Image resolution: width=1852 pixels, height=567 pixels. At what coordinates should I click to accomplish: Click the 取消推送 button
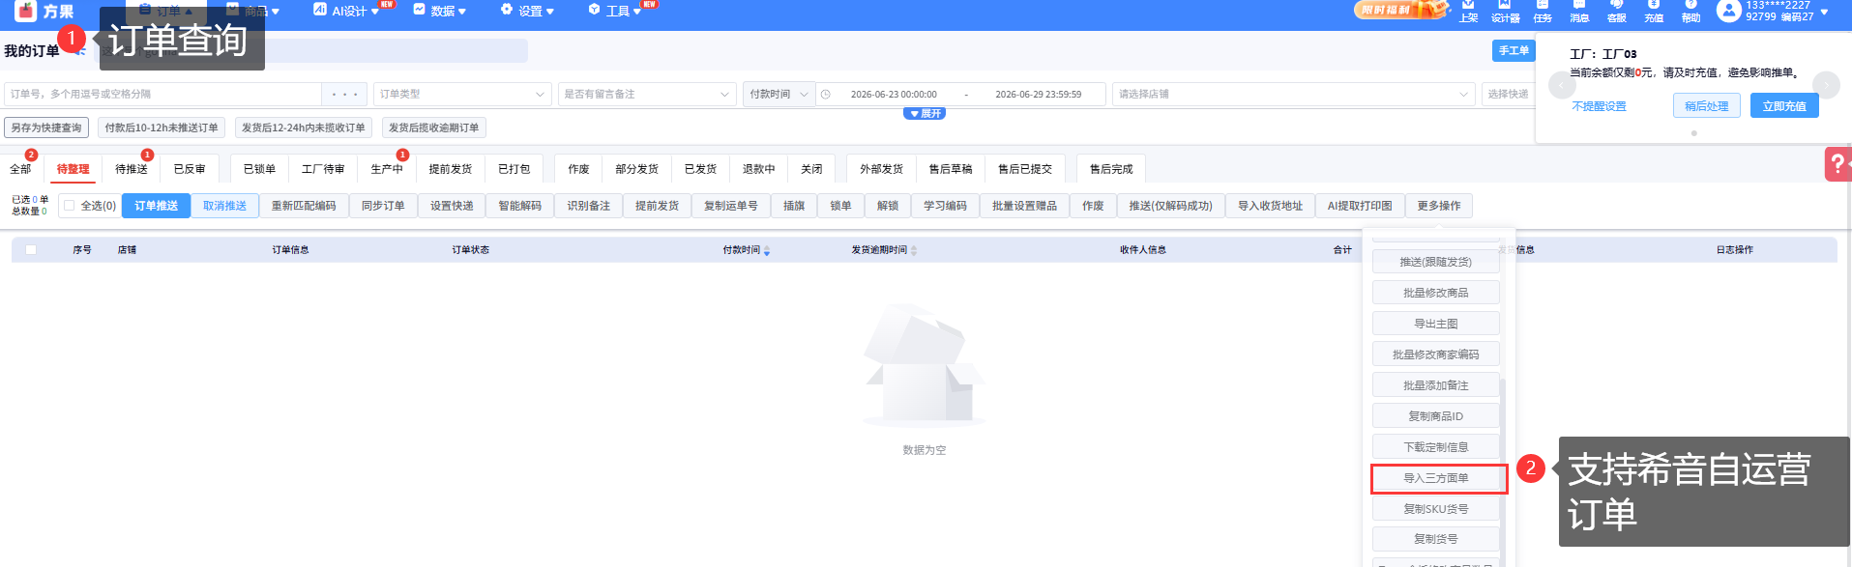click(x=224, y=206)
